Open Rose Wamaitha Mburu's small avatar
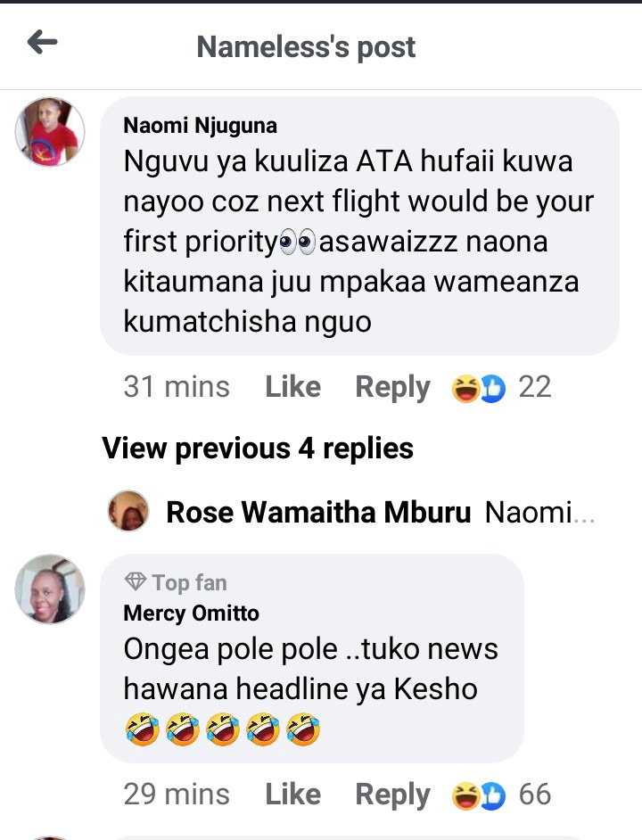642x840 pixels. tap(128, 511)
